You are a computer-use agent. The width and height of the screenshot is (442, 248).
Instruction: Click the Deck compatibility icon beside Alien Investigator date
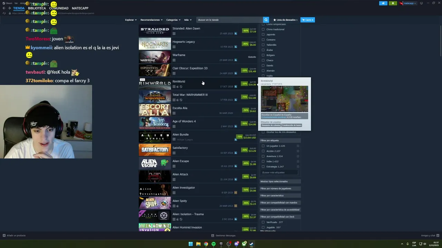(x=236, y=193)
